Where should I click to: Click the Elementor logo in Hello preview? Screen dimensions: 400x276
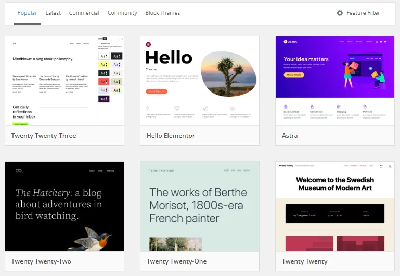pos(148,44)
